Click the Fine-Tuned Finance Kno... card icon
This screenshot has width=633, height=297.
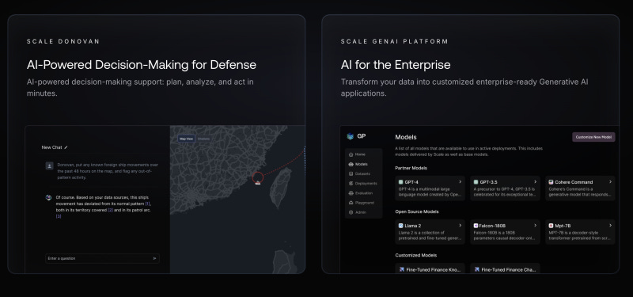point(402,269)
